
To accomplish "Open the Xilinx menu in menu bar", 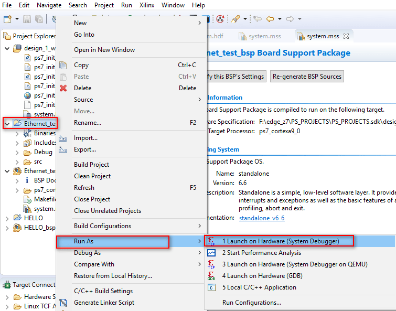I will coord(147,5).
